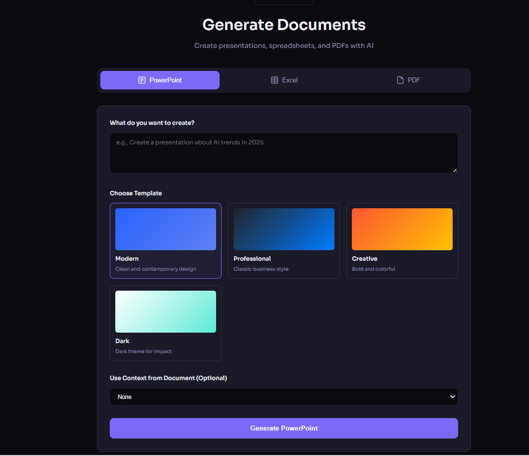Click the 'Create presentations, spreadsheets, and PDFs' subtitle
Screen dimensions: 529x456
[284, 45]
